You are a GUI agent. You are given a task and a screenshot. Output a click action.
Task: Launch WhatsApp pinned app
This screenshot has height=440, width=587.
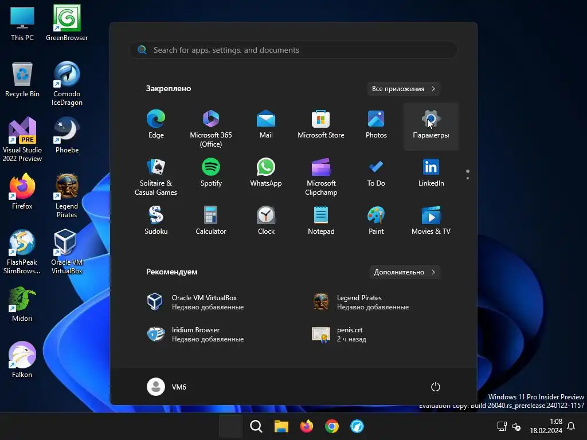pos(266,173)
